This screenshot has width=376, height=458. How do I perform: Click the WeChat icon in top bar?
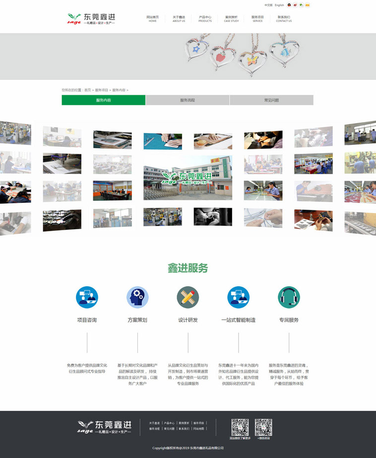point(302,5)
